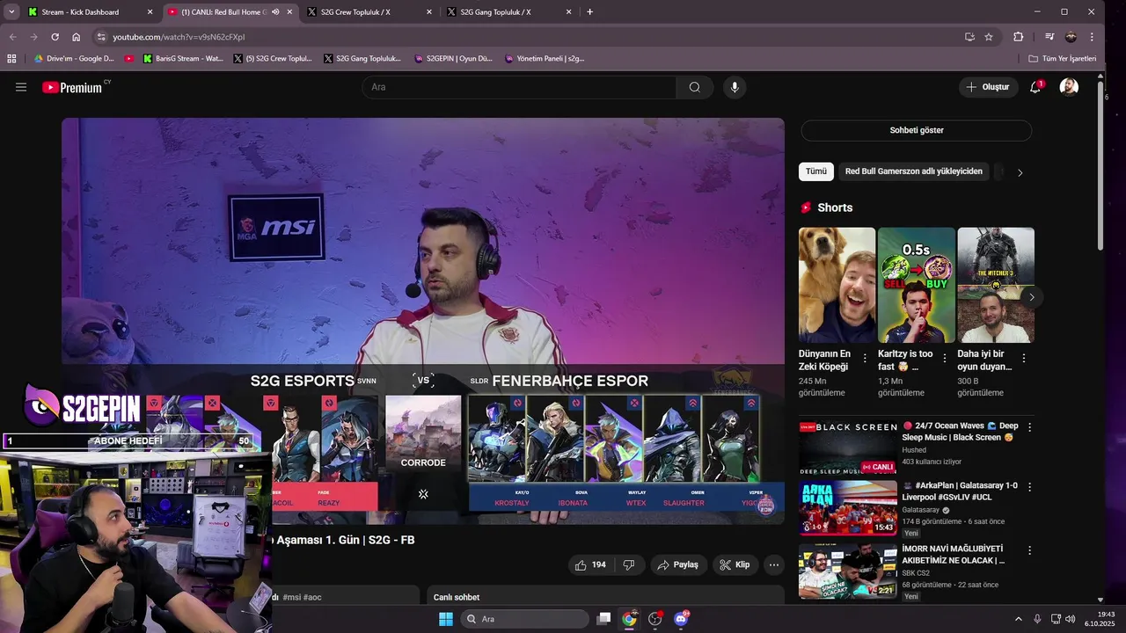Show hidden system tray icons
1126x633 pixels.
pos(1019,619)
